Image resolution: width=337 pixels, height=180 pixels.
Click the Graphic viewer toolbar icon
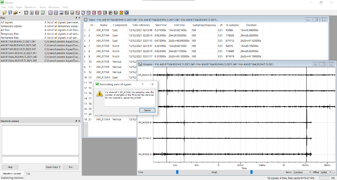(x=32, y=12)
